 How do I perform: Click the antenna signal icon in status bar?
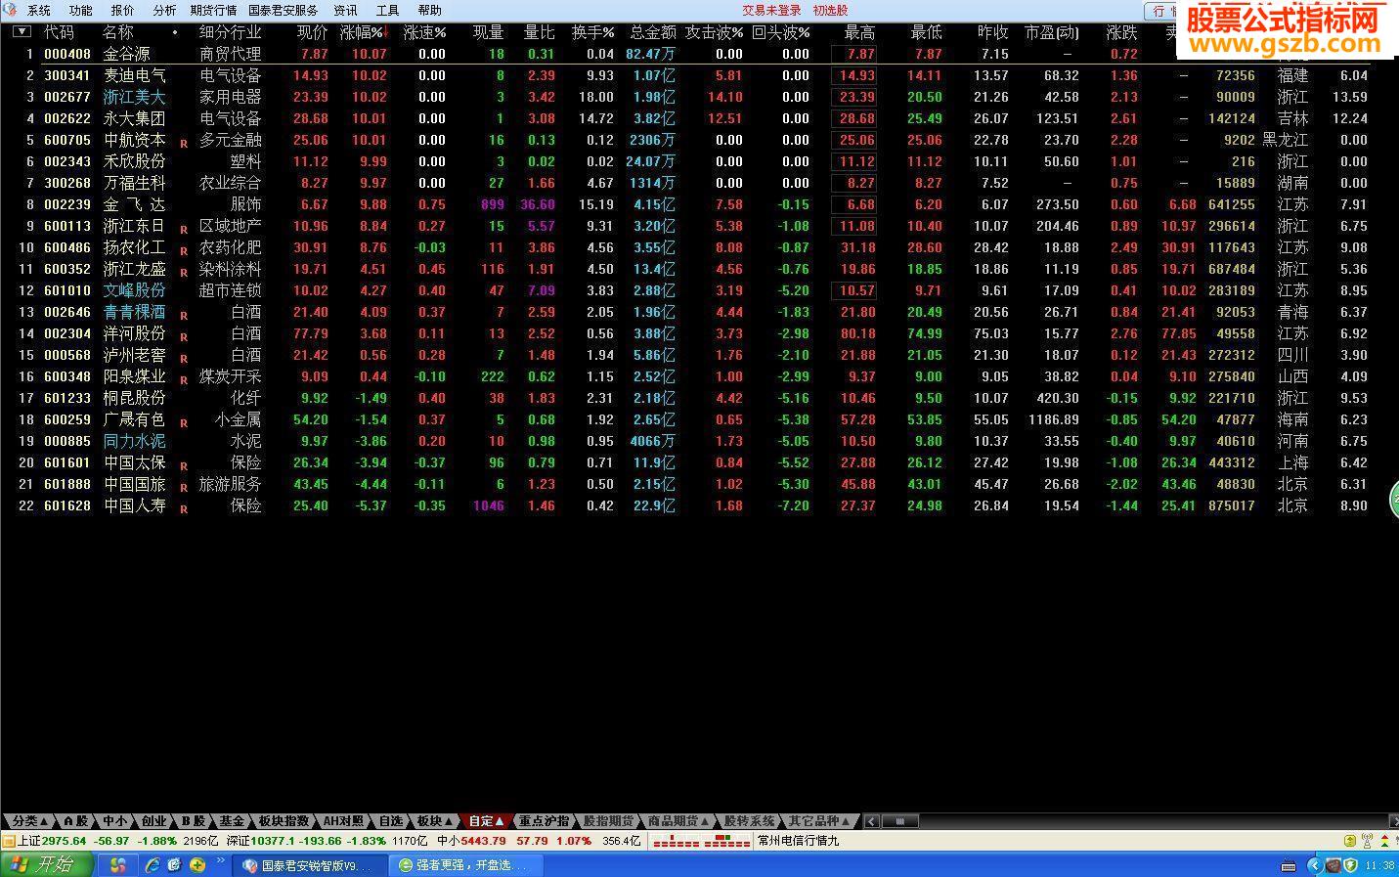click(1368, 841)
